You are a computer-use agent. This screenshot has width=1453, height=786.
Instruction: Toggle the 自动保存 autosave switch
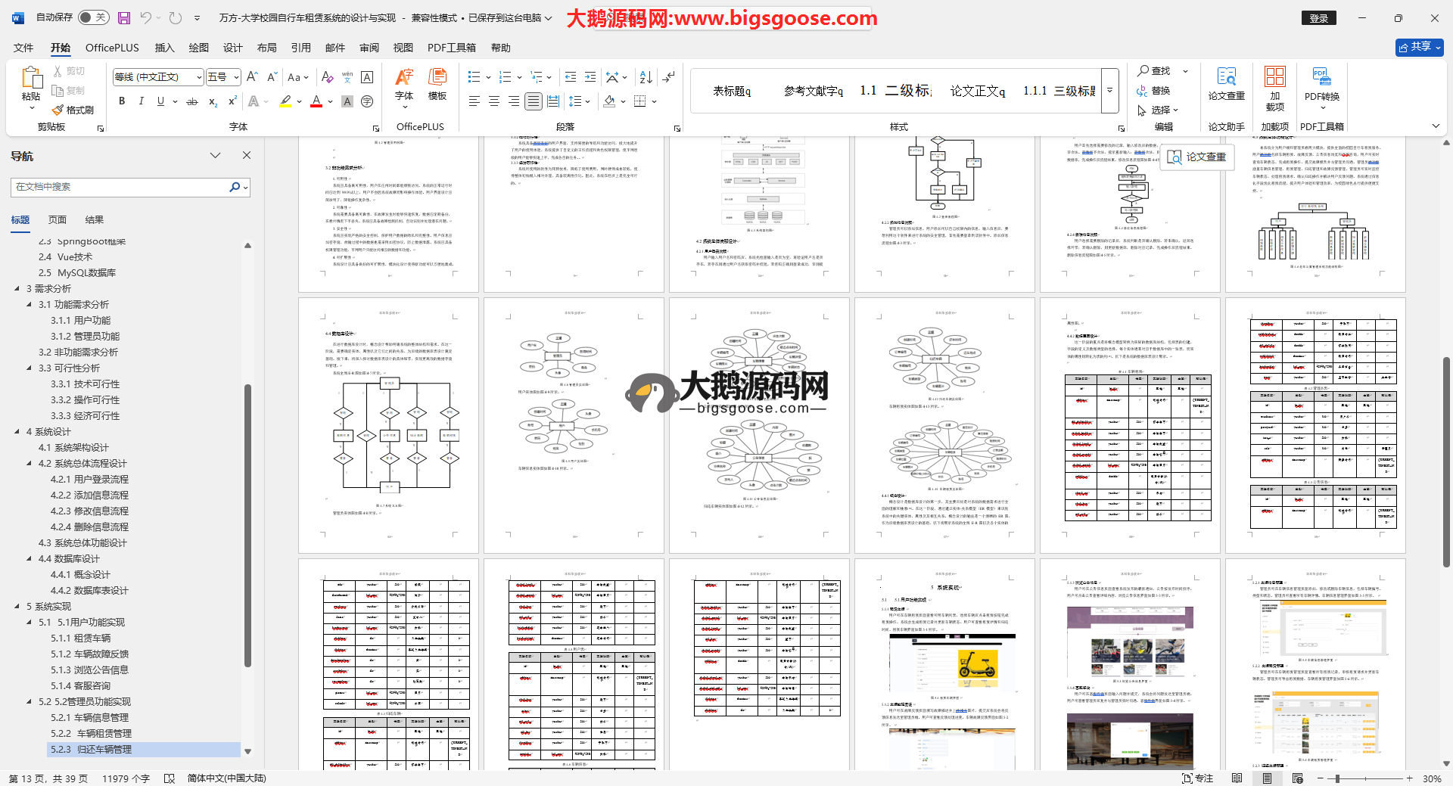[x=93, y=17]
